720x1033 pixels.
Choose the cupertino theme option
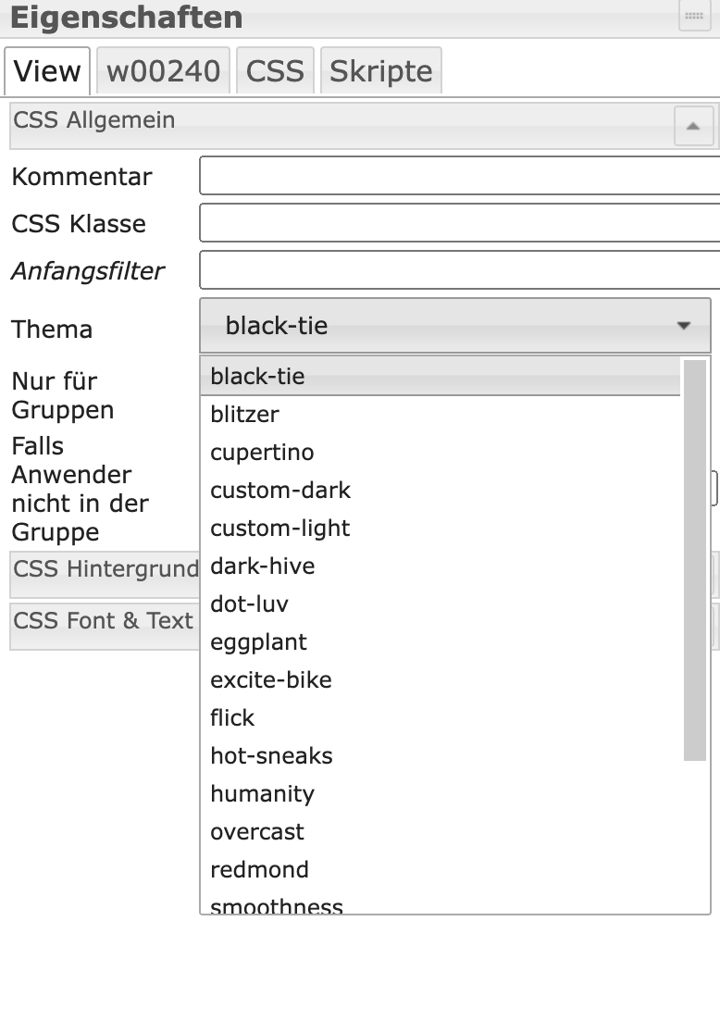pos(262,453)
